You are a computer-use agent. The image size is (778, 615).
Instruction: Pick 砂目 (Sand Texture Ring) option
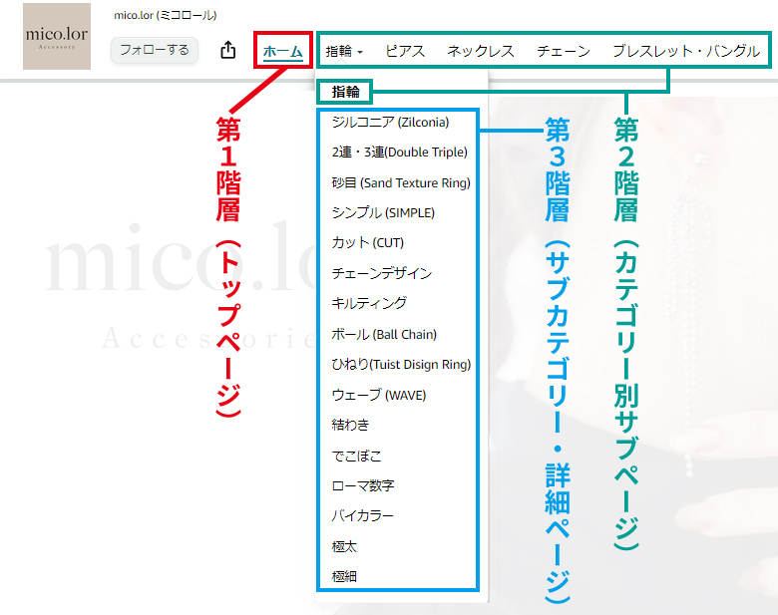tap(401, 183)
